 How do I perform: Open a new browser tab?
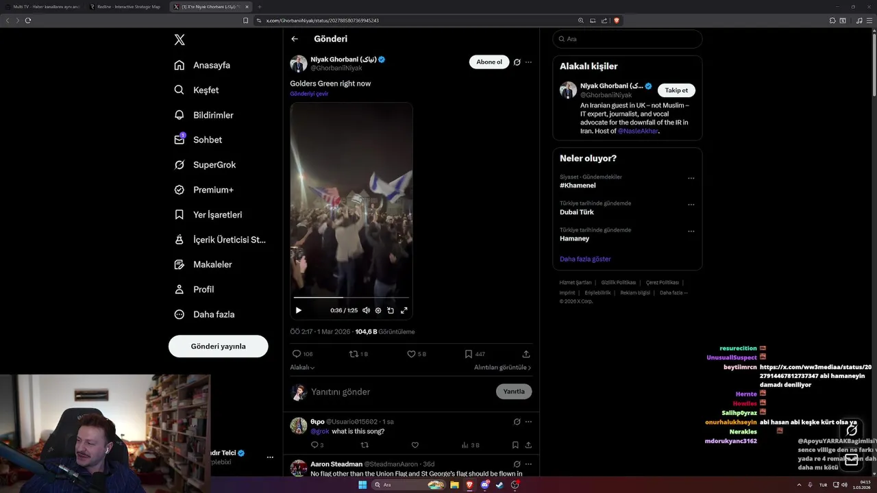pyautogui.click(x=260, y=6)
